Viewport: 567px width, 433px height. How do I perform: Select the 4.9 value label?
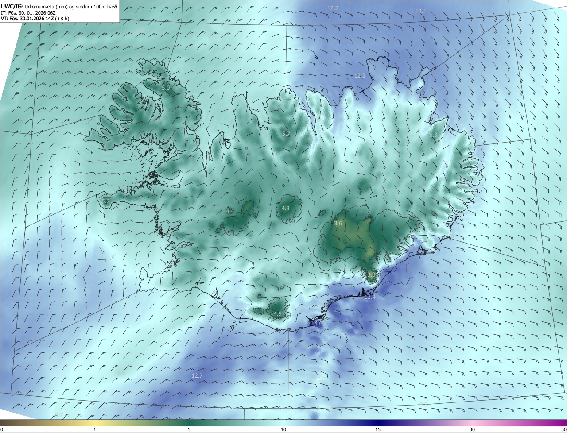tap(278, 313)
